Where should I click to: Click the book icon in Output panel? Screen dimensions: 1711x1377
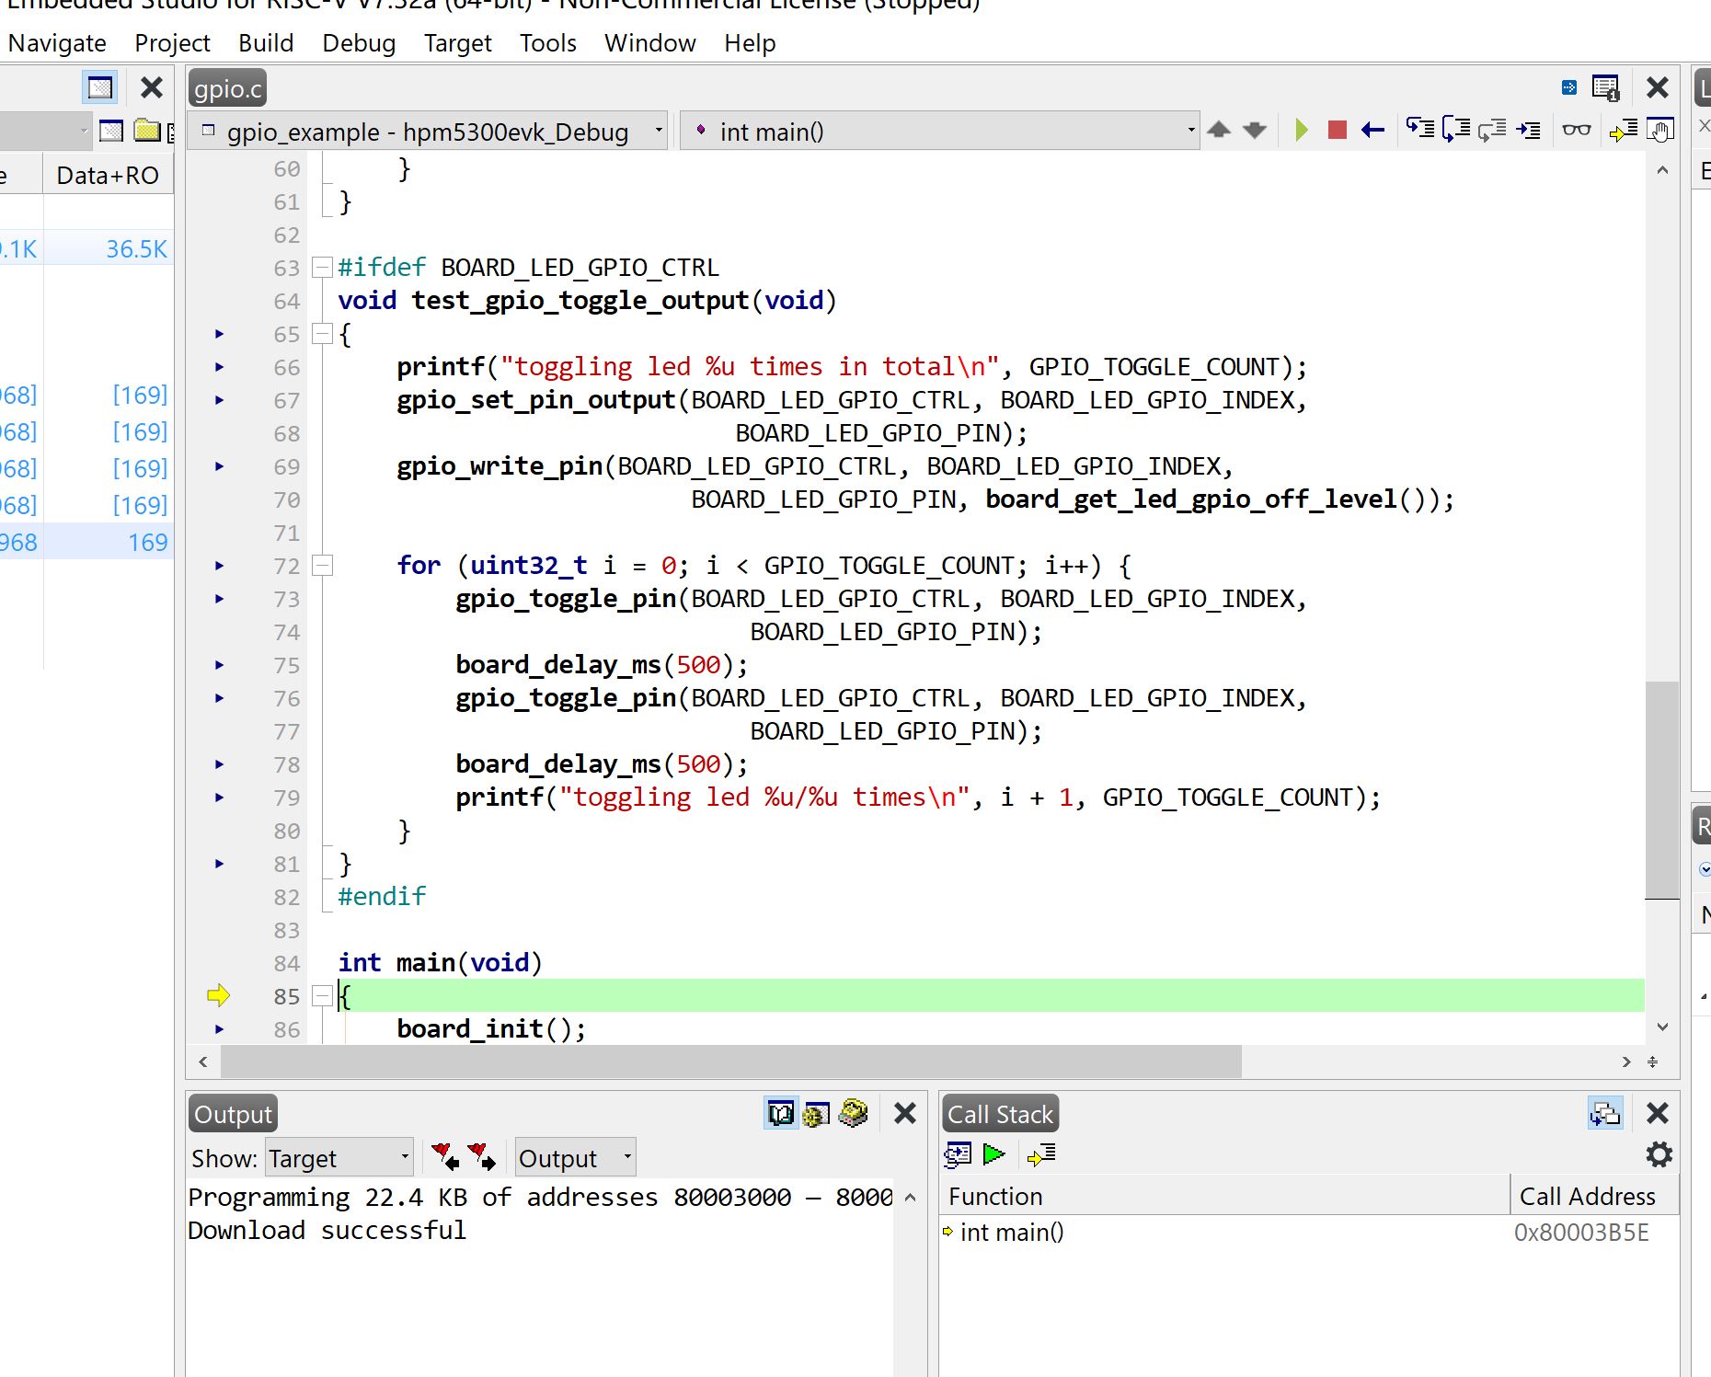click(781, 1114)
